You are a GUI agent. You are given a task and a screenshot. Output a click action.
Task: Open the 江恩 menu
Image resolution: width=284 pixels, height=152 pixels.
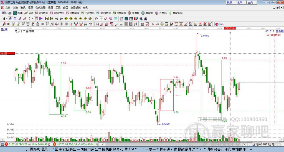[x=31, y=7]
